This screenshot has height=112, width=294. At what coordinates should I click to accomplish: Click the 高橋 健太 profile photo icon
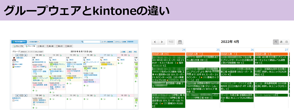tap(14, 59)
